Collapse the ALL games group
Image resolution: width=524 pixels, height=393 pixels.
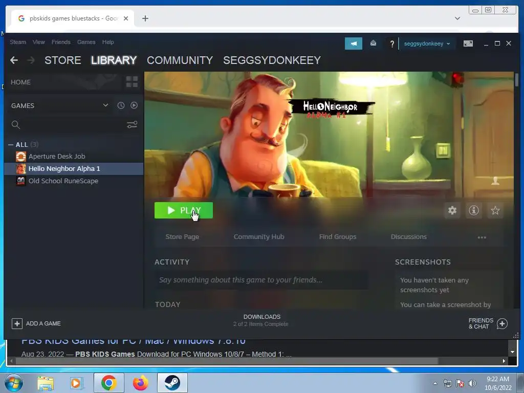click(11, 145)
